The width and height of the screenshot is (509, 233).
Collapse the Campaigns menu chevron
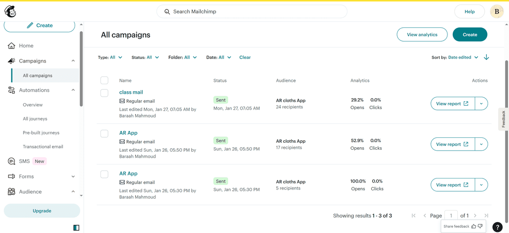(73, 61)
